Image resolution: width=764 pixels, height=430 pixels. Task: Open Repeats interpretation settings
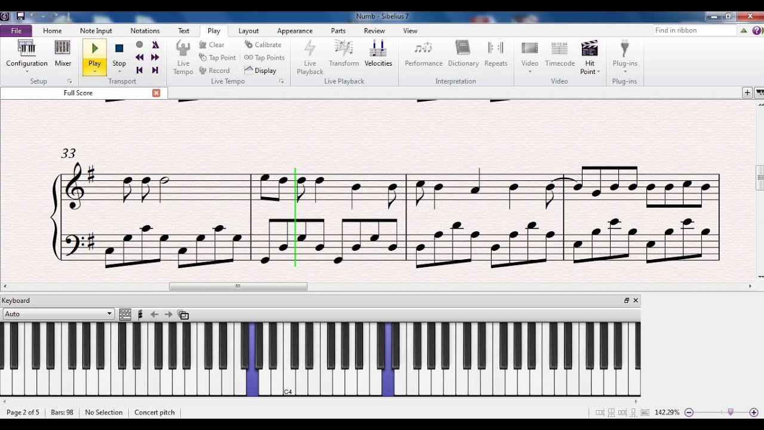(x=496, y=54)
